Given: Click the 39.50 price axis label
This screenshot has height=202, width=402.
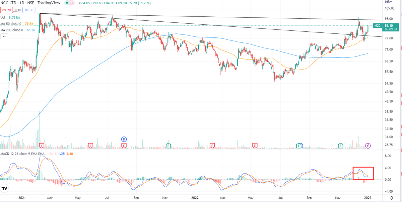Looking at the screenshot, I should pyautogui.click(x=389, y=112).
